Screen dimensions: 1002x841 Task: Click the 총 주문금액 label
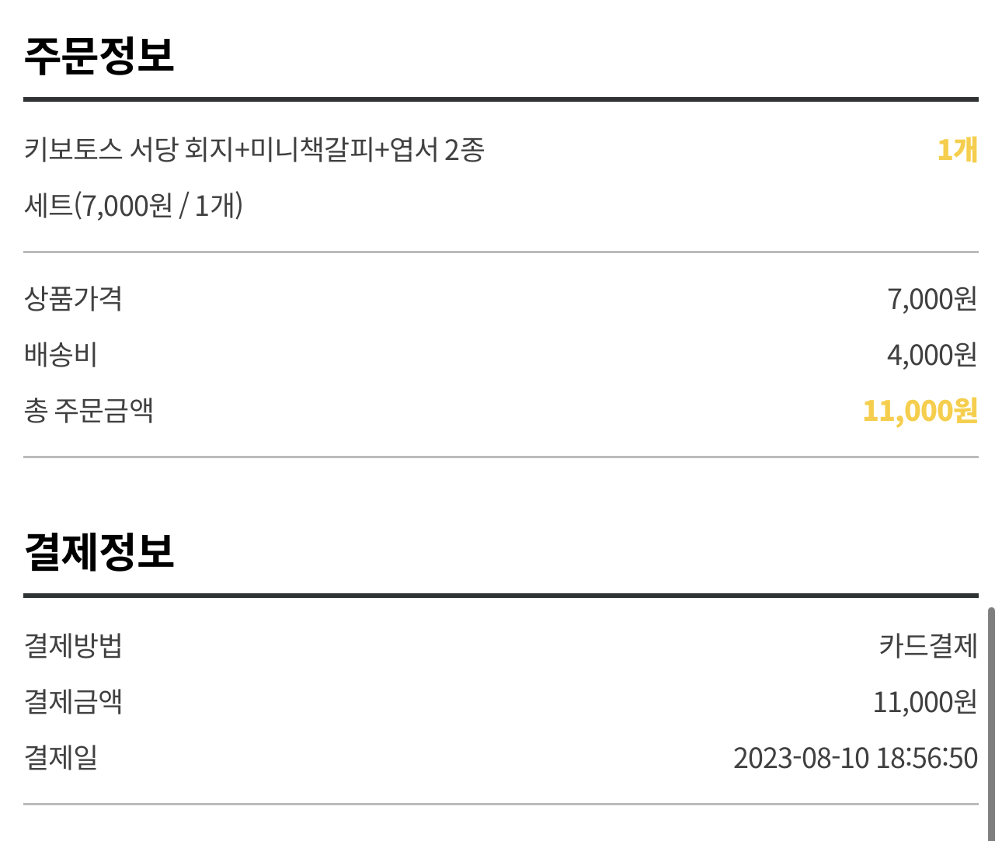point(89,411)
